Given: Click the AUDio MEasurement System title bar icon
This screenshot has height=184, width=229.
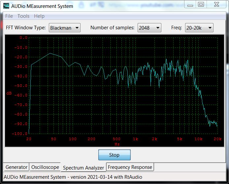Looking at the screenshot, I should 6,6.
